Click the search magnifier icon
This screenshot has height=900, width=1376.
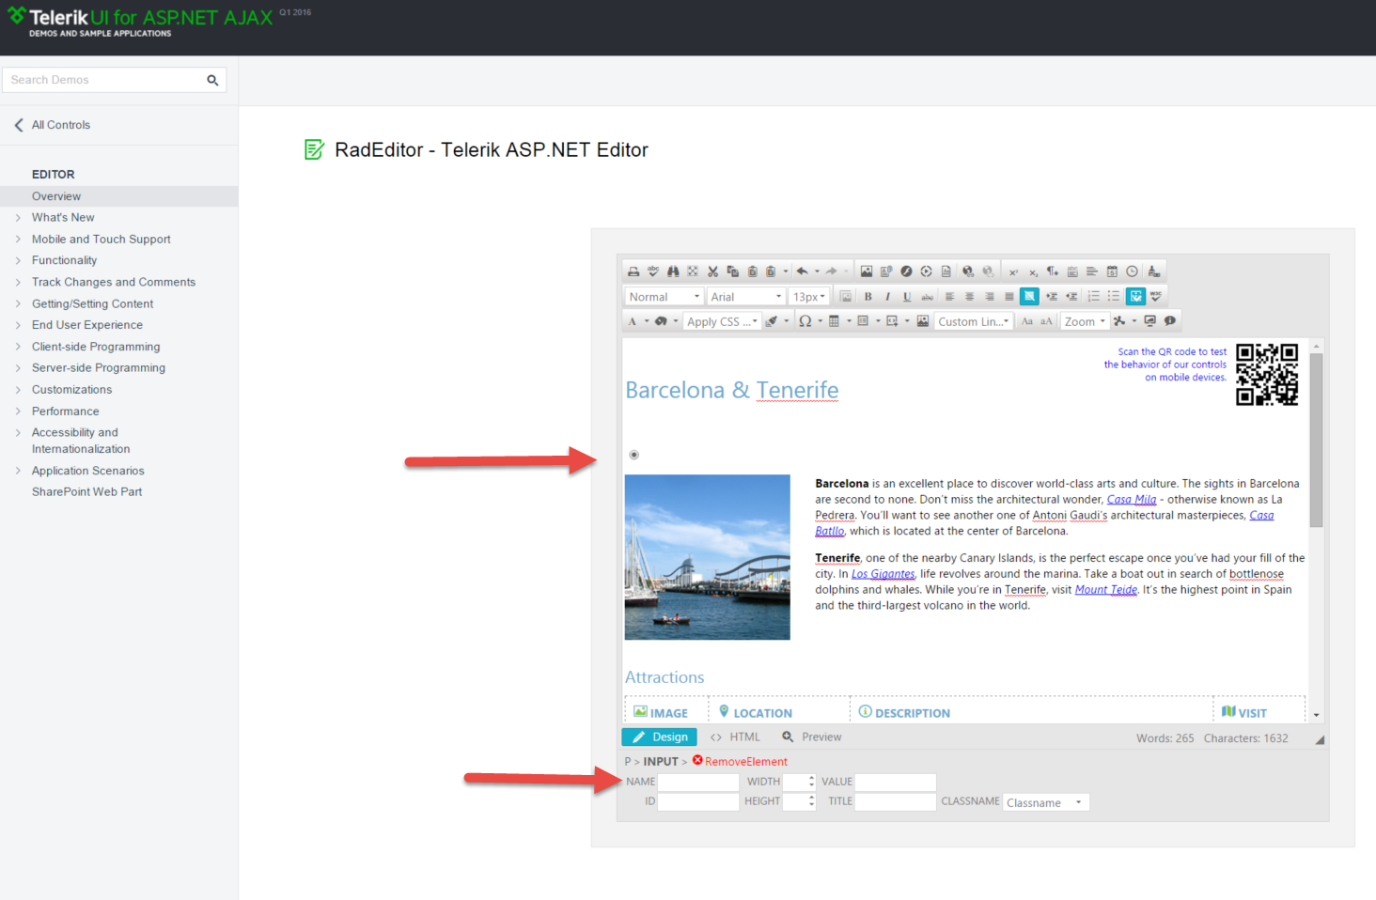(212, 81)
